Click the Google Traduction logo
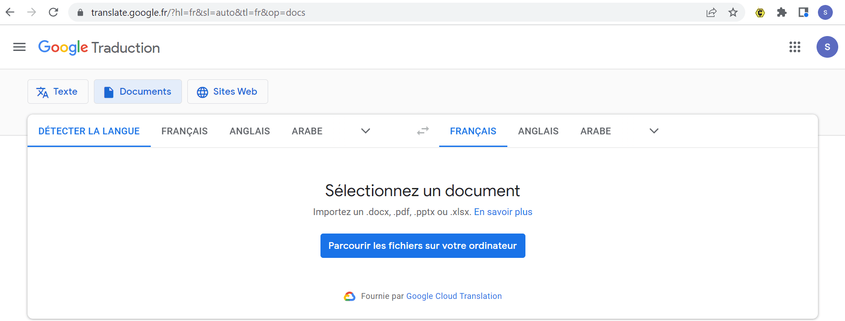The height and width of the screenshot is (321, 845). click(x=99, y=47)
